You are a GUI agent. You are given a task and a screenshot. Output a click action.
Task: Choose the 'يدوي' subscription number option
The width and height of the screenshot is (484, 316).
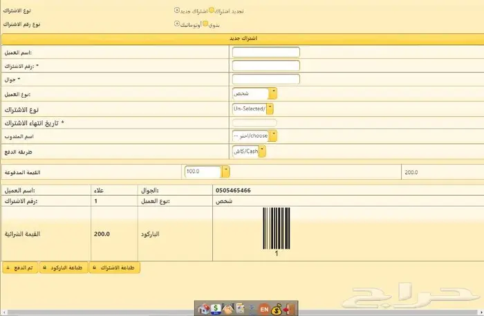[205, 24]
